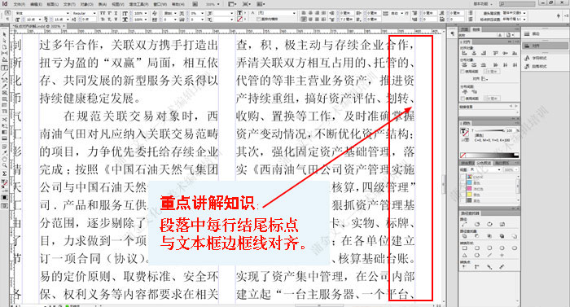Open the File menu

20,4
